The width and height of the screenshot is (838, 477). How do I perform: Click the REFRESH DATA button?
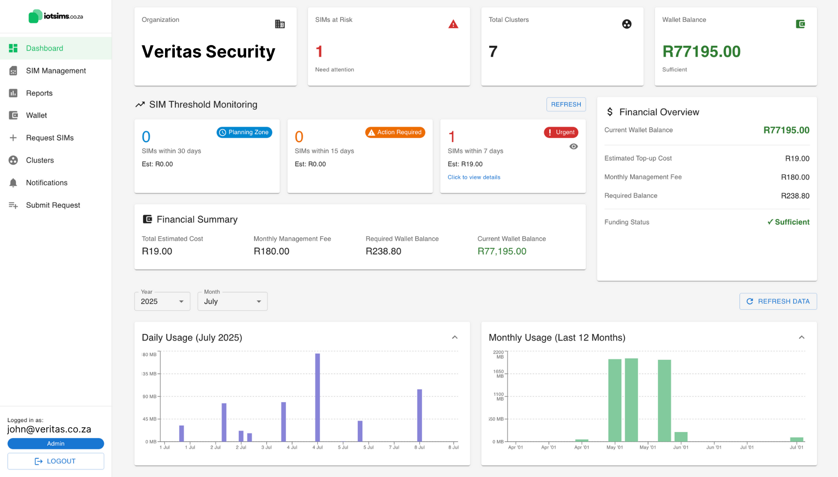click(x=778, y=301)
